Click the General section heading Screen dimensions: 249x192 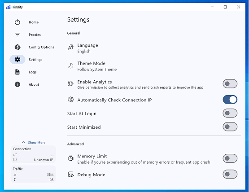(74, 33)
